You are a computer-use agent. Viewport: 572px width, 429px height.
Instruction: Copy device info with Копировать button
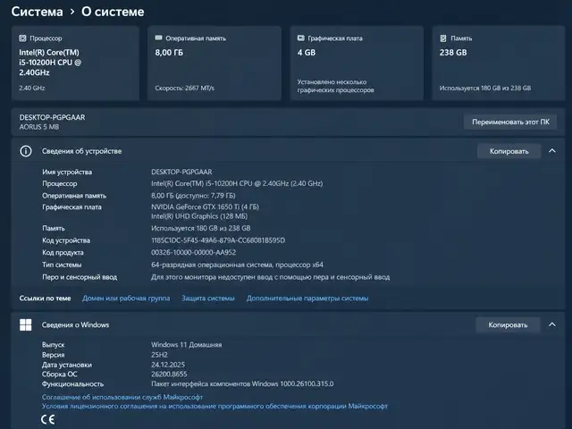(509, 151)
